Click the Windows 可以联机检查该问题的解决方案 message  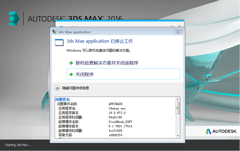point(99,51)
